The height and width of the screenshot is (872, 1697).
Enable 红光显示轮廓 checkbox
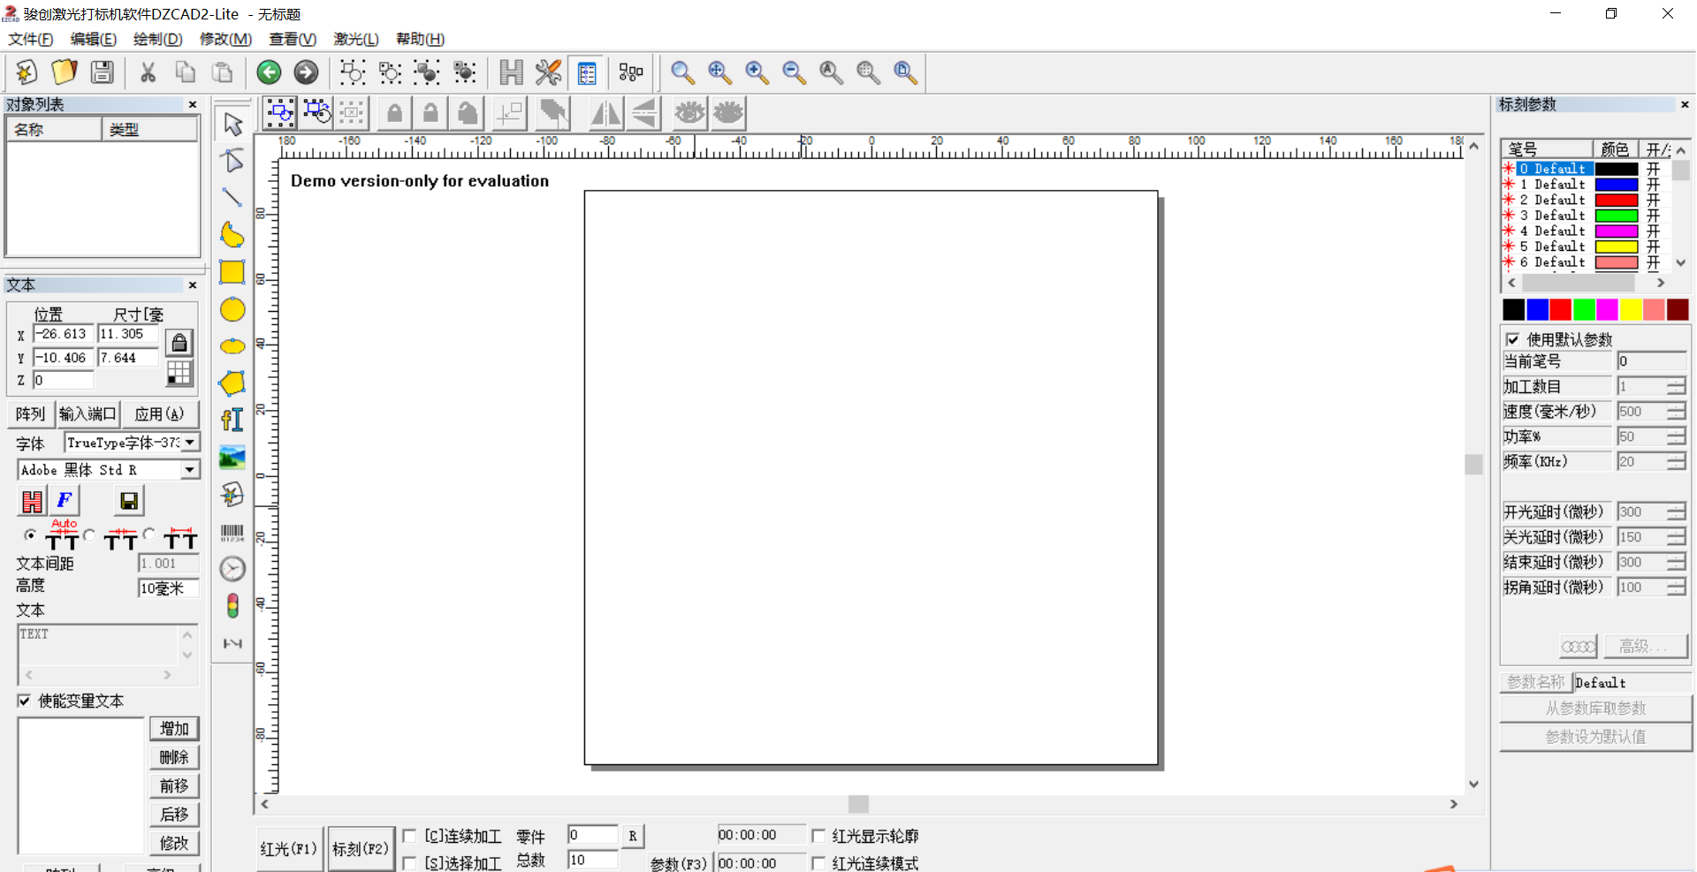coord(818,836)
